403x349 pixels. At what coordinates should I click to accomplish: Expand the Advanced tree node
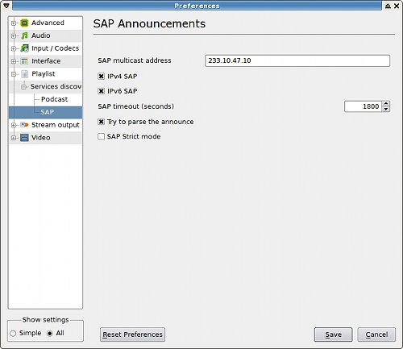(x=14, y=23)
